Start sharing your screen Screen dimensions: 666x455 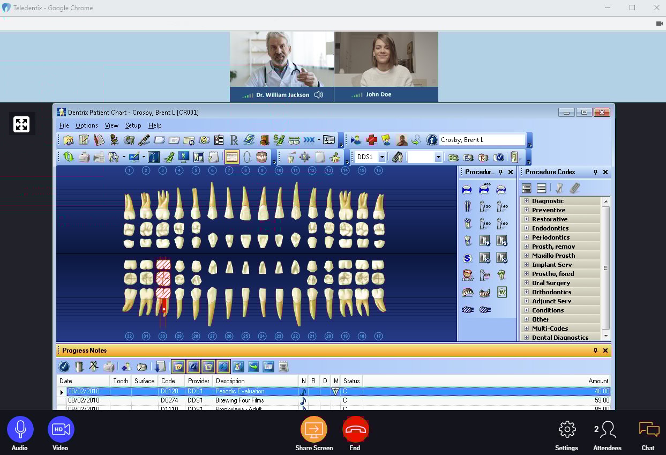pos(313,429)
